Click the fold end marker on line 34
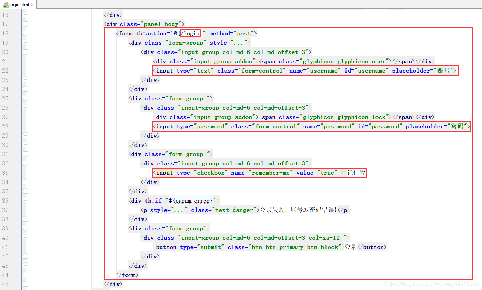The height and width of the screenshot is (290, 482). 26,182
